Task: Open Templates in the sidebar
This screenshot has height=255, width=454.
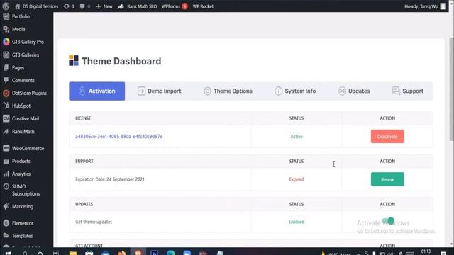Action: pos(22,236)
